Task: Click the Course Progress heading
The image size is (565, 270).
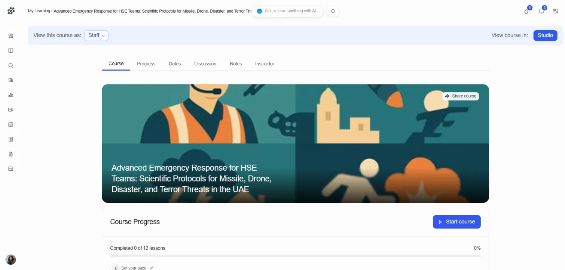Action: coord(135,222)
